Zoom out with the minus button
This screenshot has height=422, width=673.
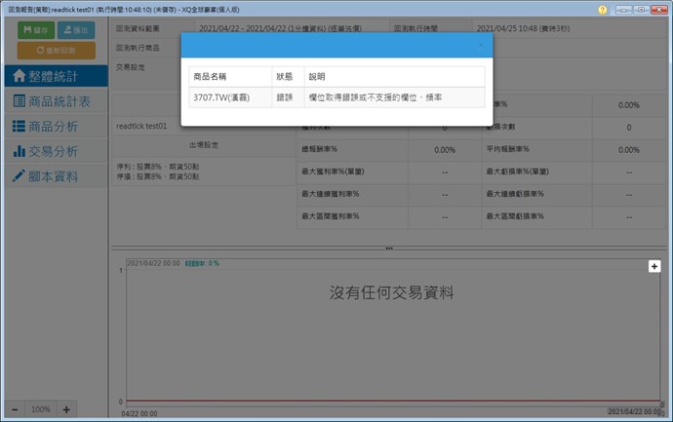click(x=15, y=409)
